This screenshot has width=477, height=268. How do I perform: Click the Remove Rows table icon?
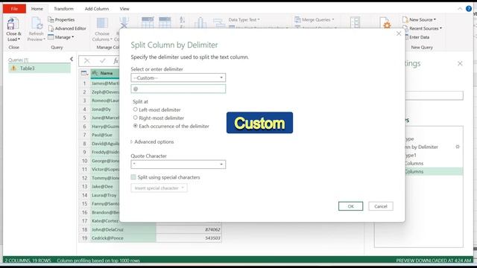[x=165, y=22]
